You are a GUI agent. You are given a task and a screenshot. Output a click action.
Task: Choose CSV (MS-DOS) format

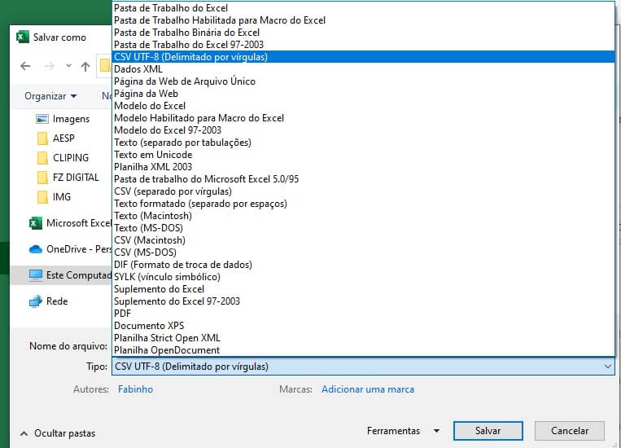point(363,253)
